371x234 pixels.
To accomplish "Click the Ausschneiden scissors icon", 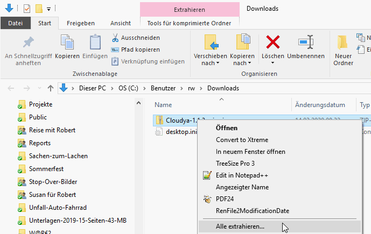I will [x=115, y=38].
